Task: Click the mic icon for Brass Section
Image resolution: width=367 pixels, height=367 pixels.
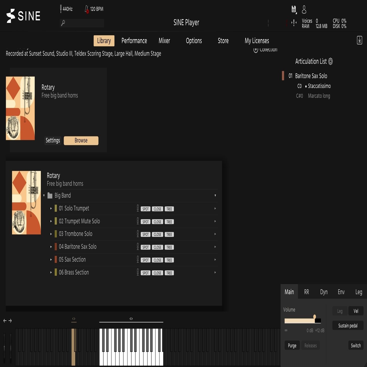Action: [138, 272]
